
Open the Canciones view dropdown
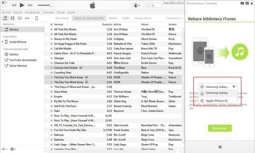(174, 18)
